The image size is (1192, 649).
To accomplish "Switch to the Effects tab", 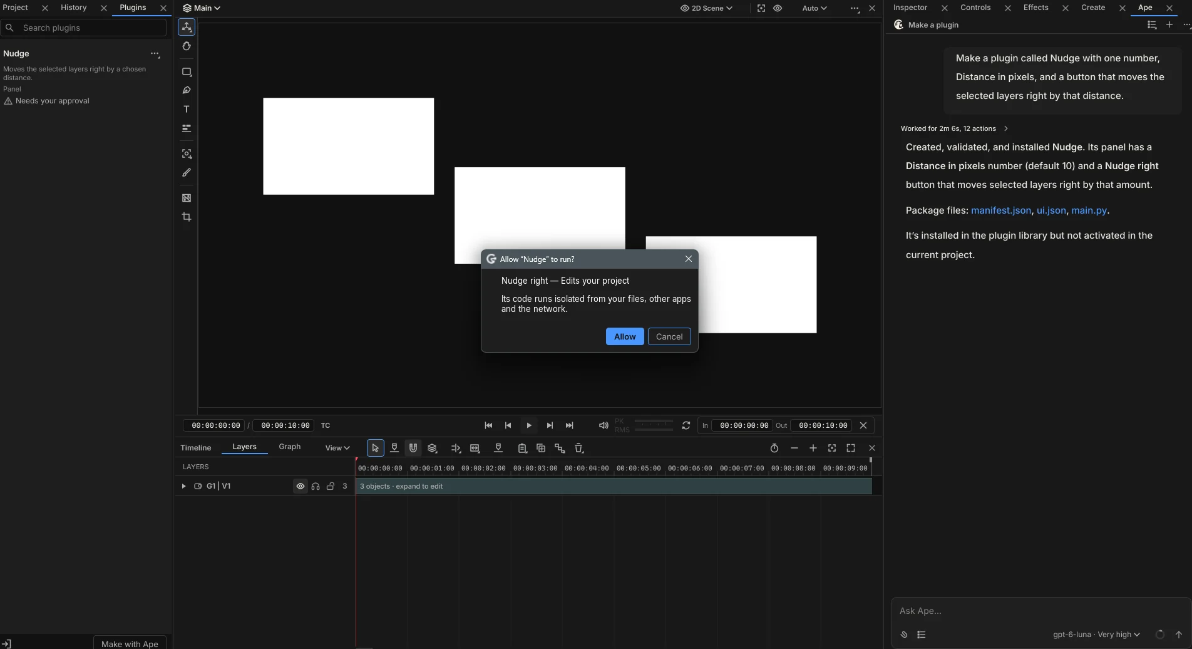I will [x=1035, y=8].
